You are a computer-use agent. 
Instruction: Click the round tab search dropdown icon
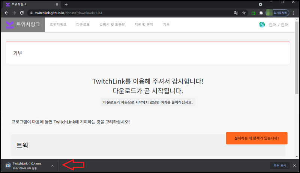260,4
